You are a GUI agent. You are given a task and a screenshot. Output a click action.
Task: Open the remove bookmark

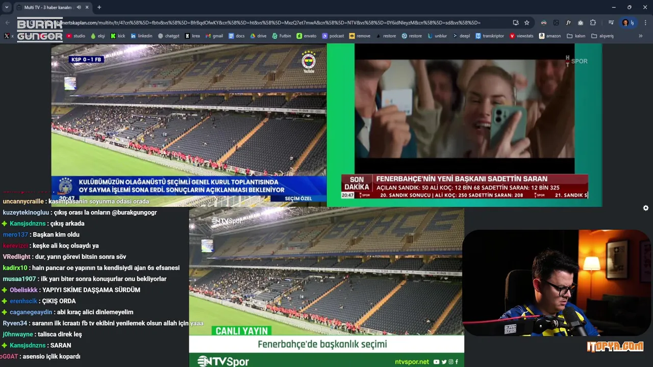tap(360, 36)
